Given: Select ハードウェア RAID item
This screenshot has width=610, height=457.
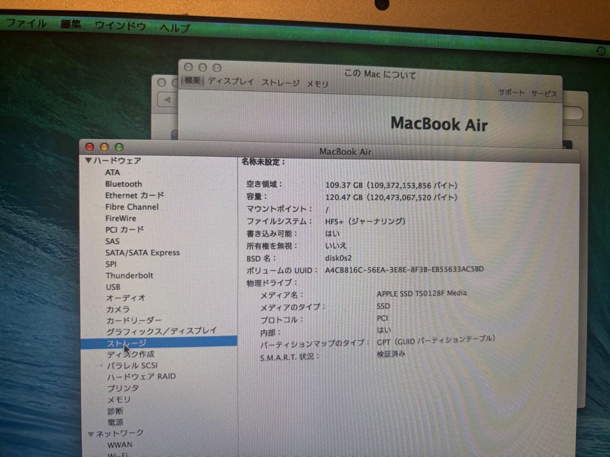Looking at the screenshot, I should [142, 376].
